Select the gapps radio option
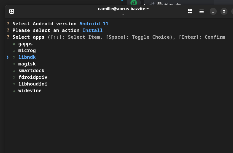The image size is (233, 153). click(14, 44)
